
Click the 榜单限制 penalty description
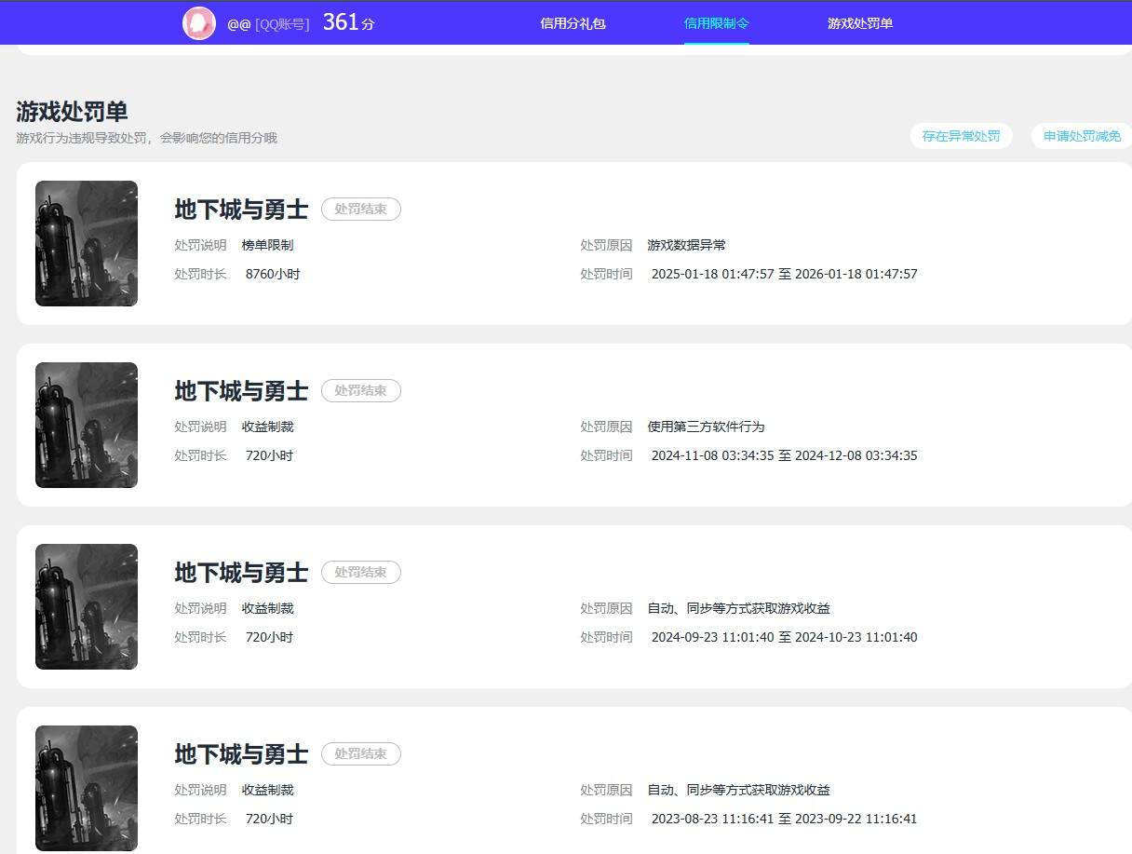(268, 245)
